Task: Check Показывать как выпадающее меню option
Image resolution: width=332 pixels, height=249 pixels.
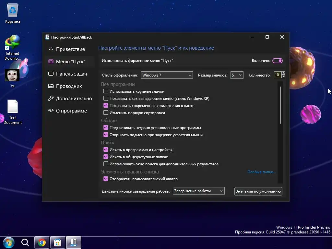Action: [106, 98]
